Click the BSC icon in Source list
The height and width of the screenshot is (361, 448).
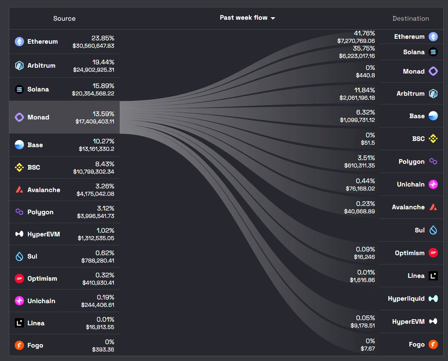pyautogui.click(x=19, y=168)
